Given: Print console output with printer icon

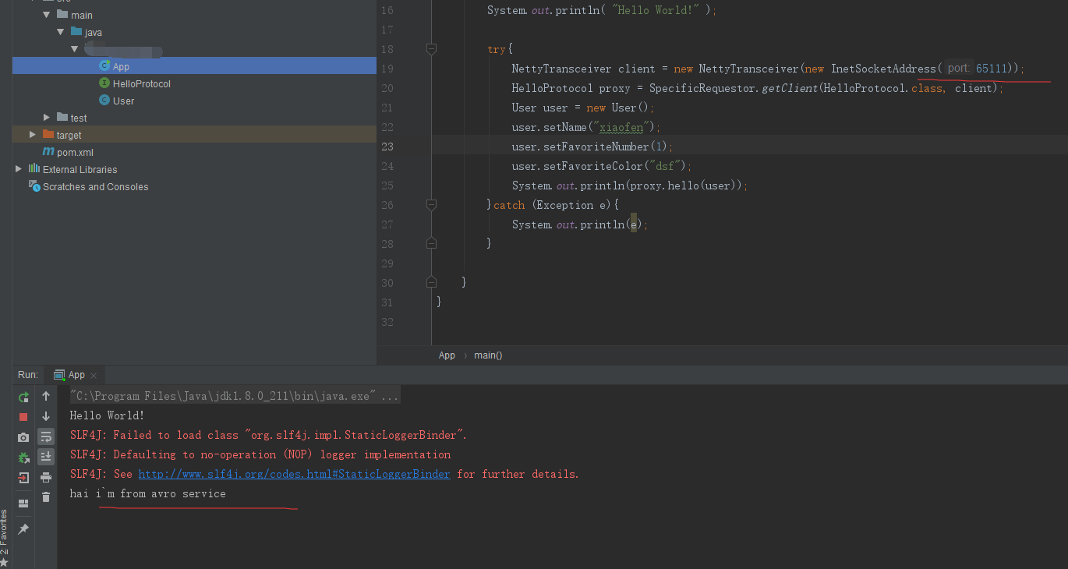Looking at the screenshot, I should pos(46,477).
